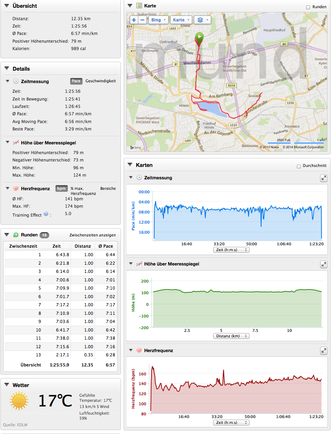
Task: Expand the Zeitmessung chart to full size
Action: [x=324, y=178]
